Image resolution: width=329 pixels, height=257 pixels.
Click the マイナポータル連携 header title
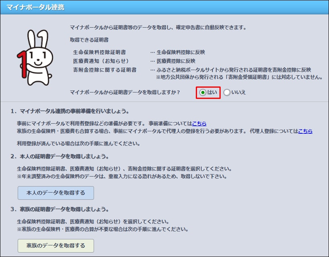(35, 8)
